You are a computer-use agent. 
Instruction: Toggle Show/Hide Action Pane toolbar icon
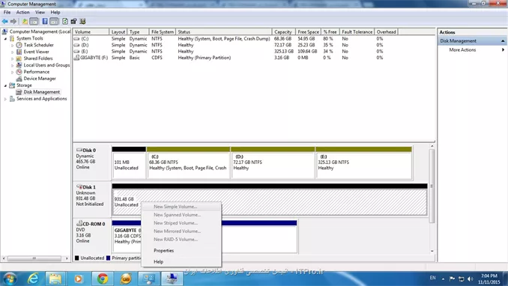tap(54, 22)
